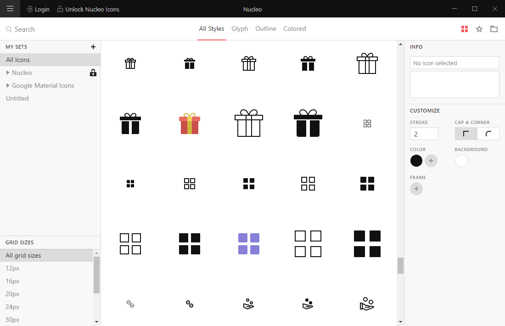The image size is (505, 326).
Task: Open the hamburger menu
Action: point(10,9)
